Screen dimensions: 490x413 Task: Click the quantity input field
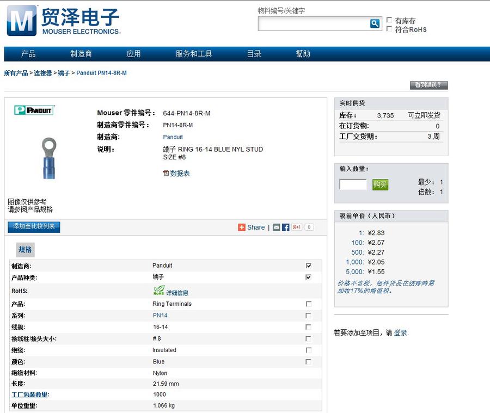pos(353,184)
